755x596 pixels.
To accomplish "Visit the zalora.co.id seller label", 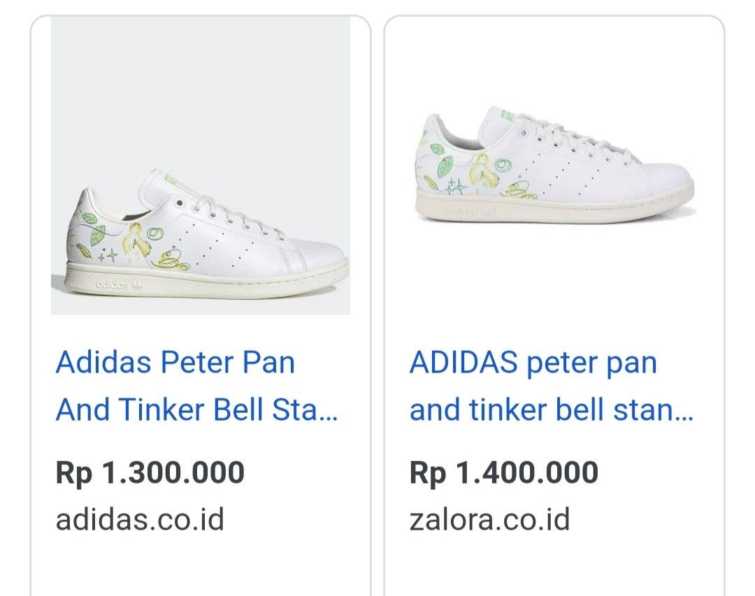I will (490, 519).
